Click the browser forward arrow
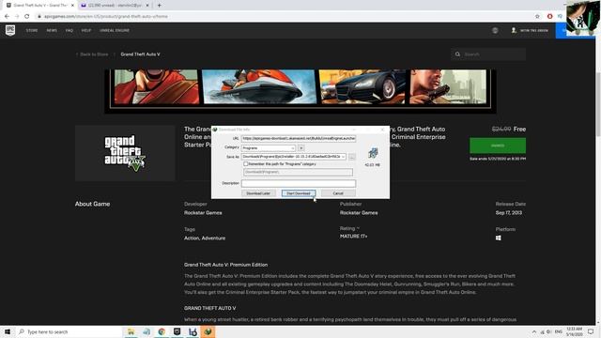The width and height of the screenshot is (601, 338). click(17, 17)
